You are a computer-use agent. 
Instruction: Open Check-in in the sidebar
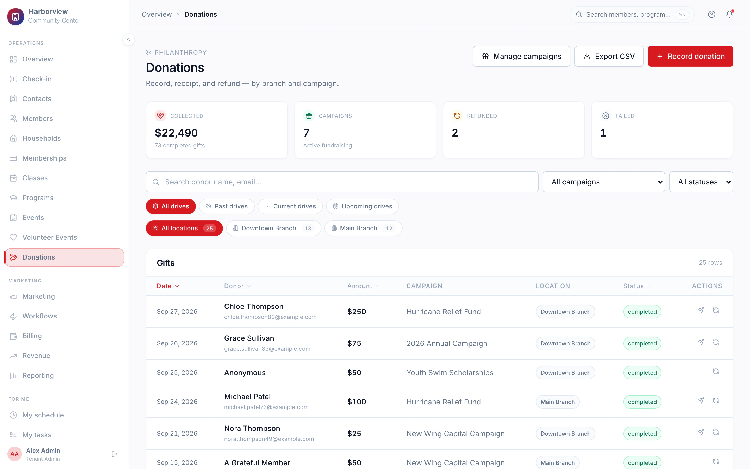(x=64, y=79)
